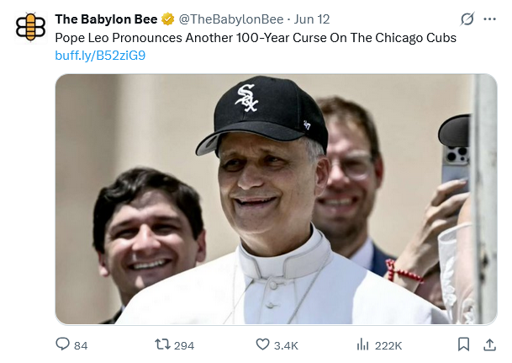This screenshot has height=363, width=512.
Task: Click the gold verified badge
Action: click(168, 19)
